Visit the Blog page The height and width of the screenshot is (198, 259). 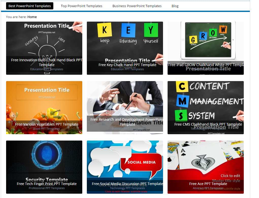(175, 6)
